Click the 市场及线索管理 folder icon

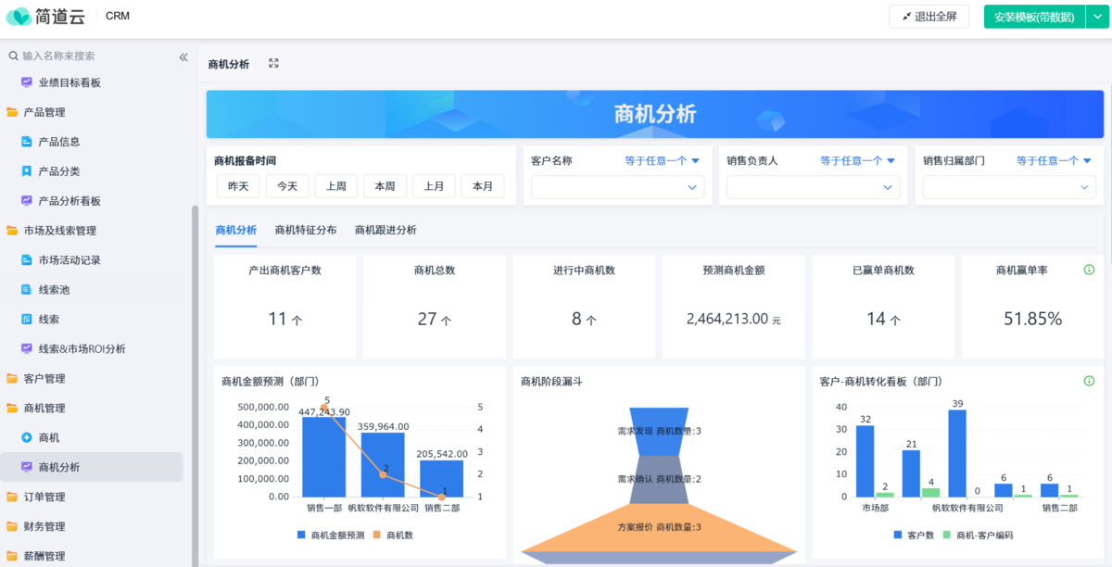(12, 231)
